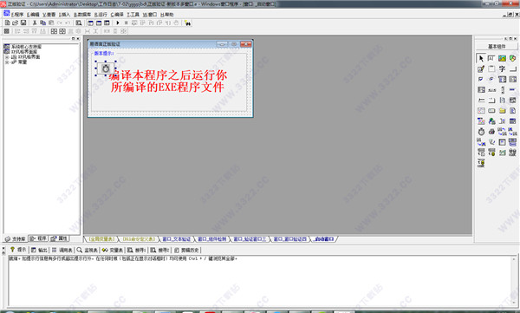Click the Copy toolbar icon
520x313 pixels.
(42, 23)
